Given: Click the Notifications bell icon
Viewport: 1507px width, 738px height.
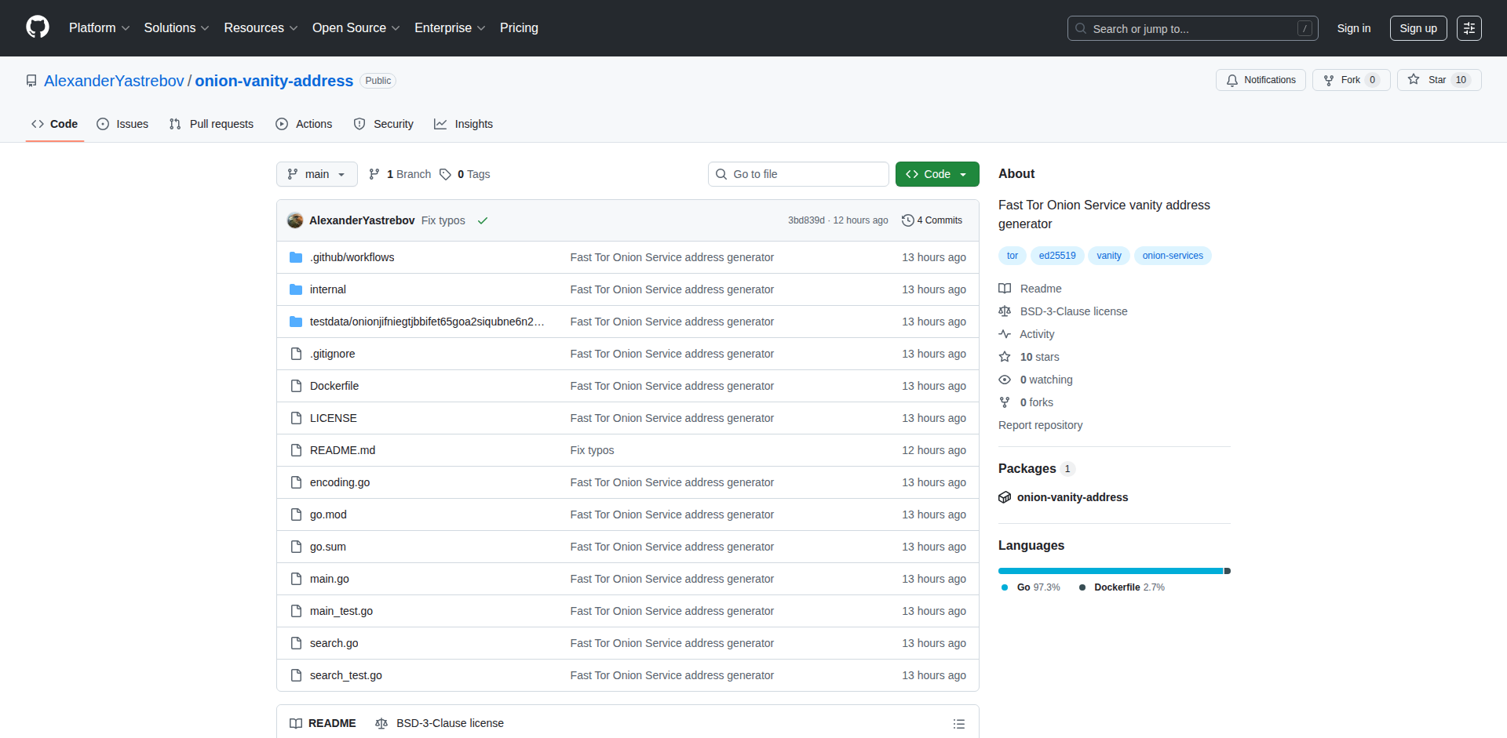Looking at the screenshot, I should click(1232, 80).
